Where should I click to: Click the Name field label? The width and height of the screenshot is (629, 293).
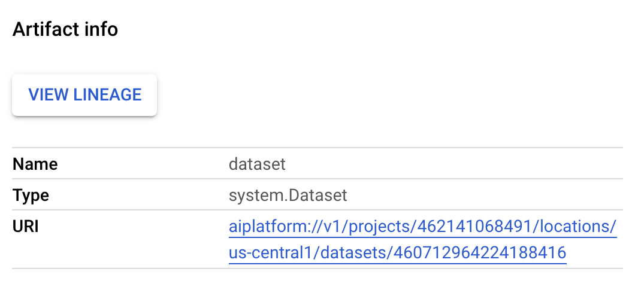click(x=35, y=164)
